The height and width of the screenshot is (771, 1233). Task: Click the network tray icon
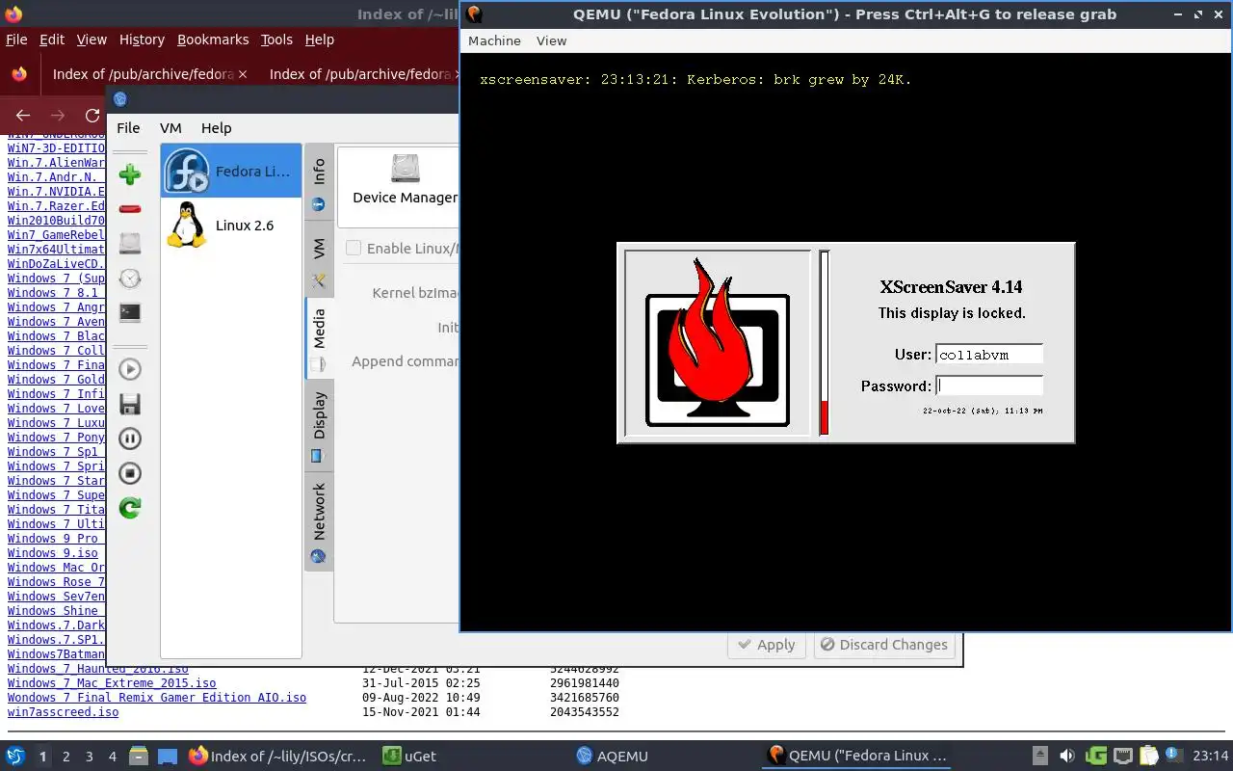1122,757
